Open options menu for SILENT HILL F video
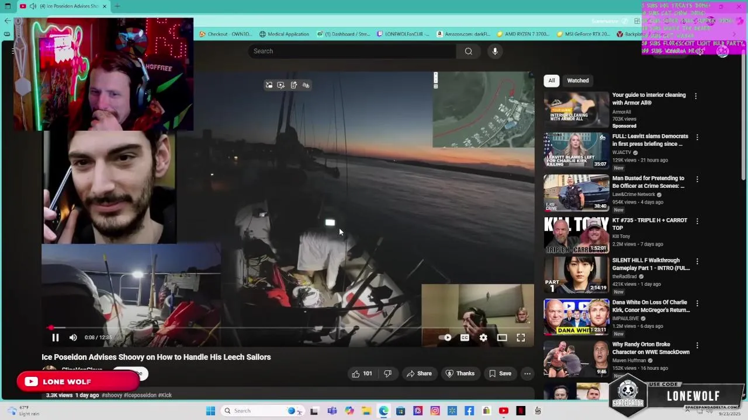748x420 pixels. [x=697, y=261]
